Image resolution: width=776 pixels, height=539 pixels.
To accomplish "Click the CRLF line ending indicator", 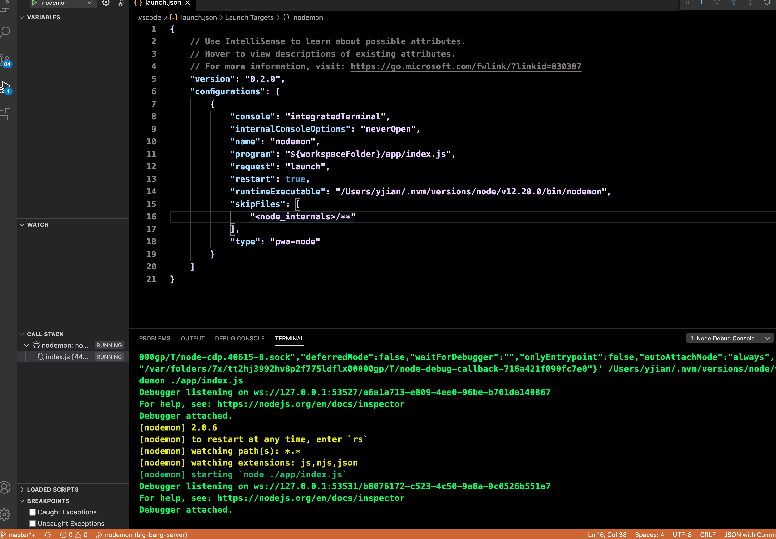I will pyautogui.click(x=707, y=535).
